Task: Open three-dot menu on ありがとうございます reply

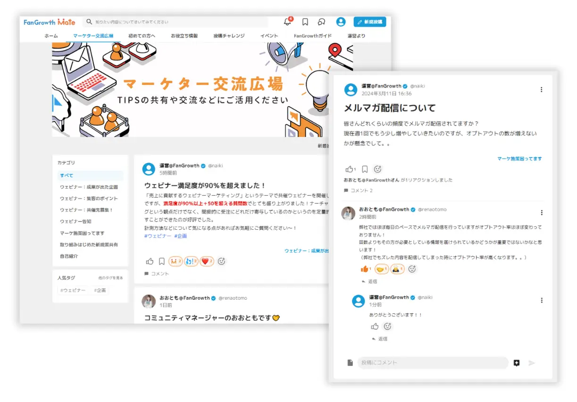Action: click(x=541, y=300)
